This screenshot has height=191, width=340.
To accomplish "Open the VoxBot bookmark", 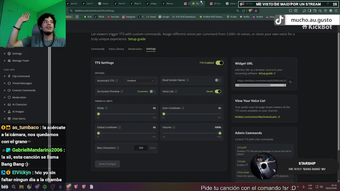I will coord(258,17).
